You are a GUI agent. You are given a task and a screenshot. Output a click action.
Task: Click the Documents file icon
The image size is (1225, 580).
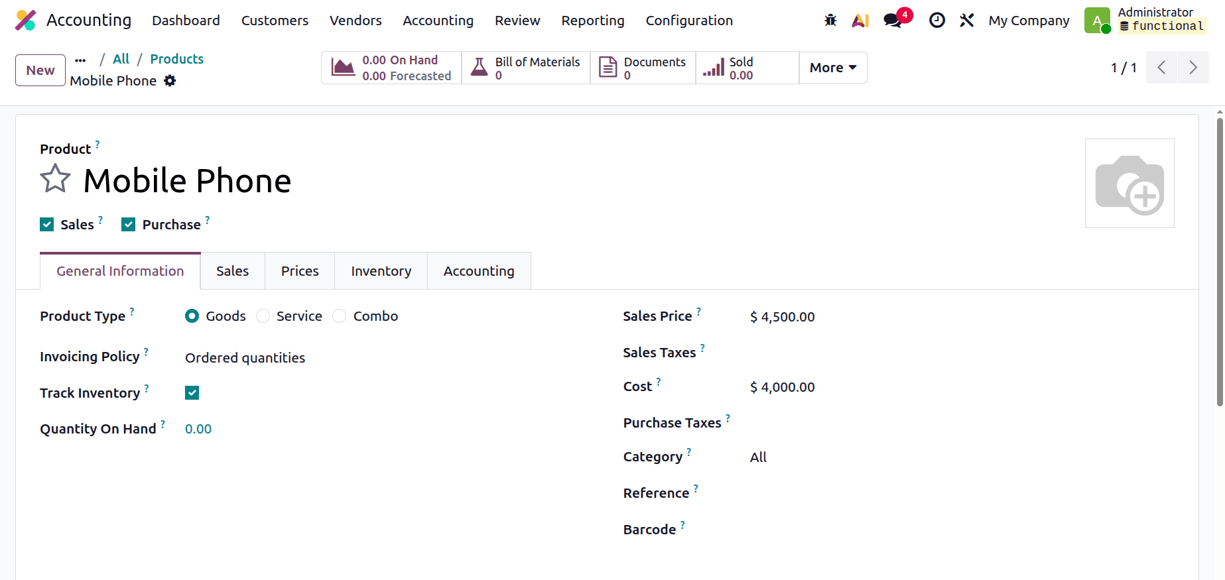(608, 68)
